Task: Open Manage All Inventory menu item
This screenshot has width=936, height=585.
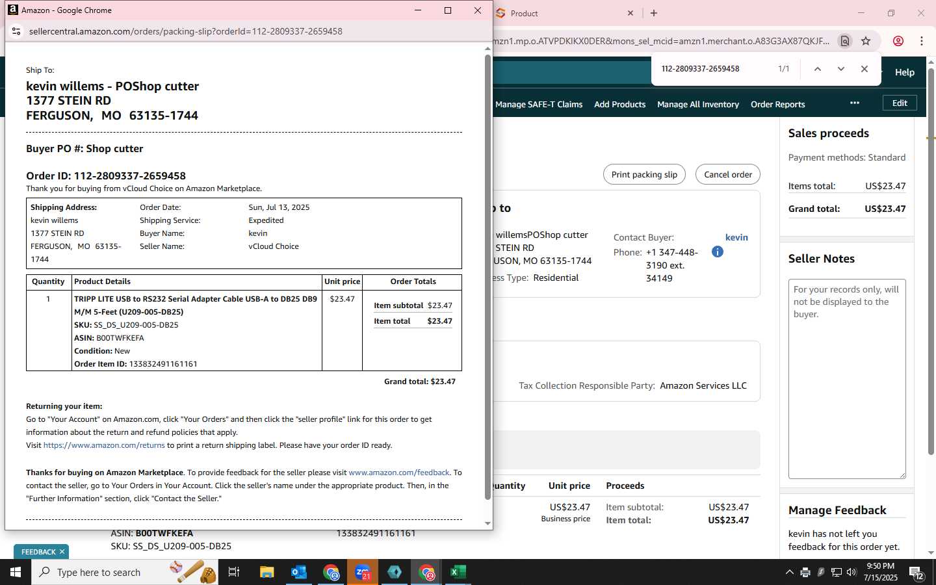Action: (698, 104)
